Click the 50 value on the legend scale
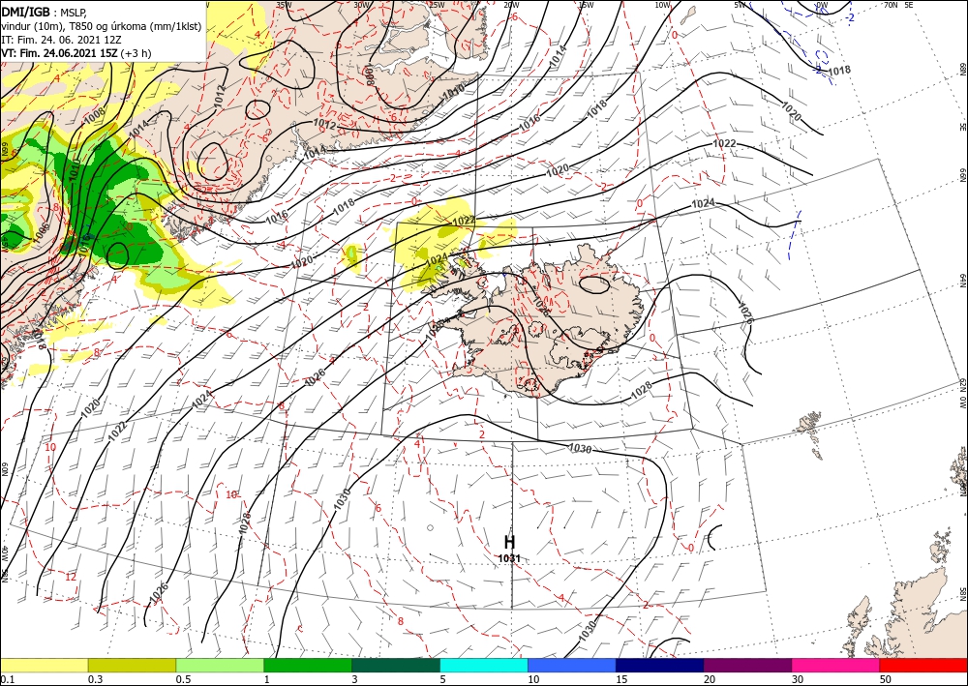 pyautogui.click(x=886, y=679)
